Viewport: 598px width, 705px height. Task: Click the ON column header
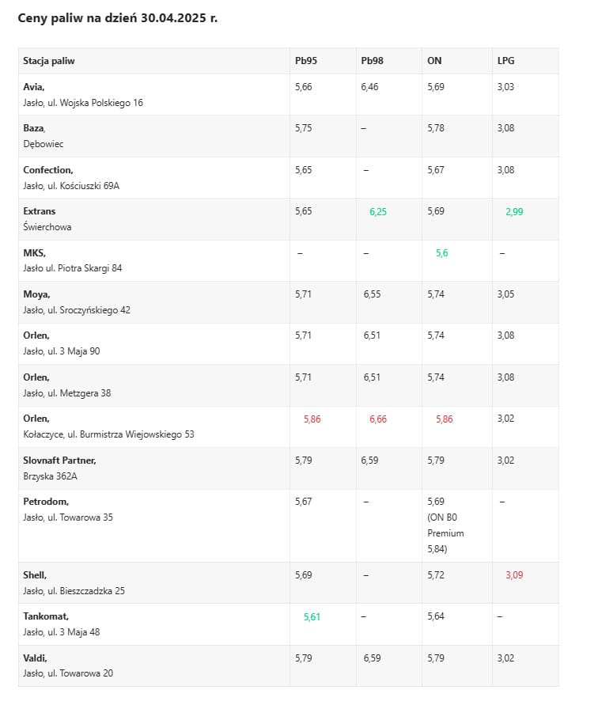pos(434,61)
